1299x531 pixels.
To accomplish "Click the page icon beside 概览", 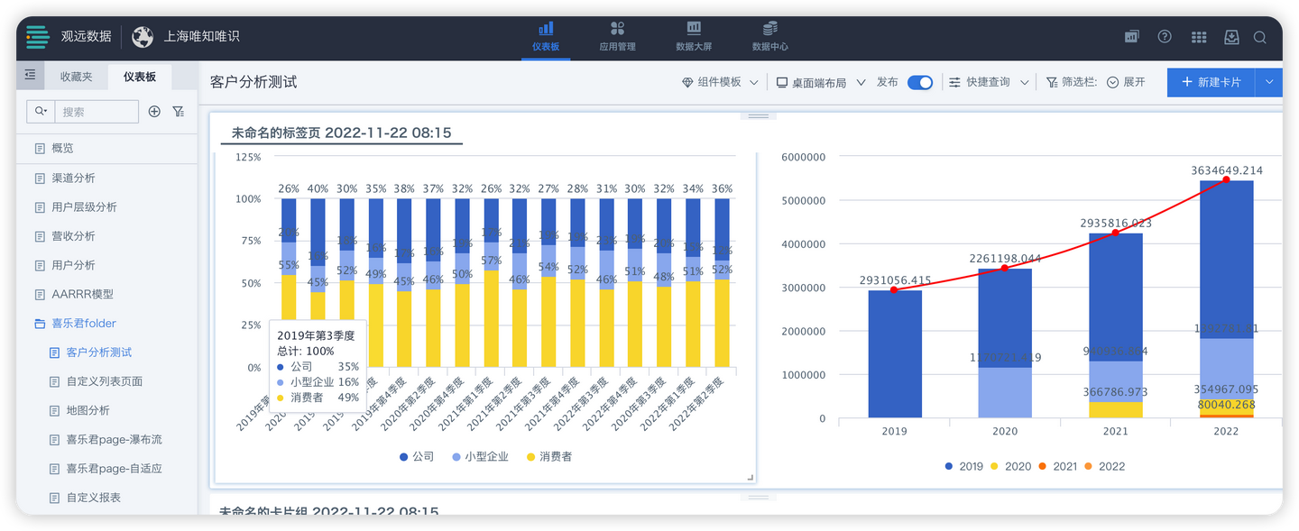I will click(40, 149).
